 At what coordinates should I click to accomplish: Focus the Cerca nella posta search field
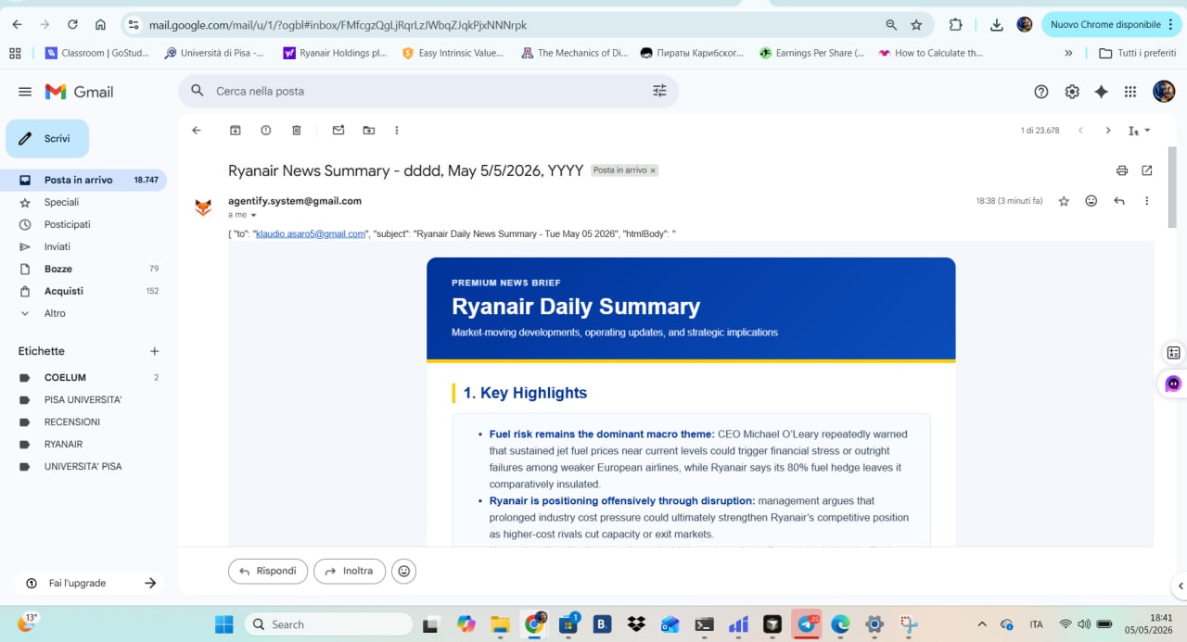[428, 91]
